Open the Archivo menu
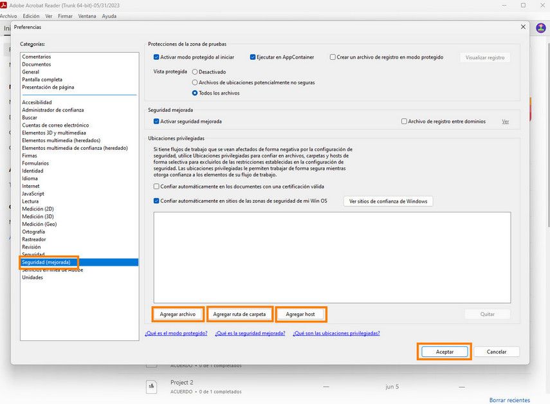The width and height of the screenshot is (550, 404). [x=8, y=16]
